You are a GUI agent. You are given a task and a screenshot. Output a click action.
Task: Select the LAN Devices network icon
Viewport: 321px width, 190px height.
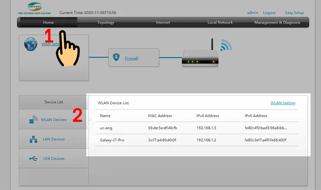click(34, 139)
